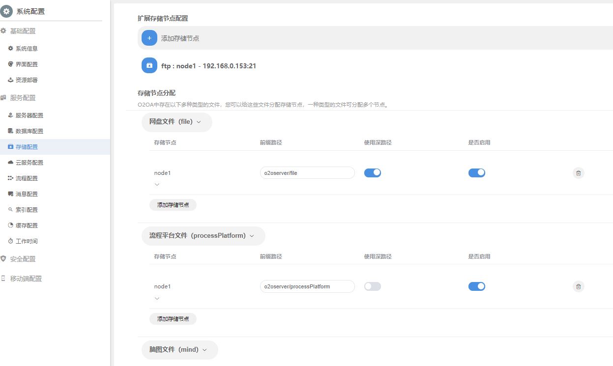Click 扩展存储节点配置 heading
The height and width of the screenshot is (366, 613).
point(163,18)
